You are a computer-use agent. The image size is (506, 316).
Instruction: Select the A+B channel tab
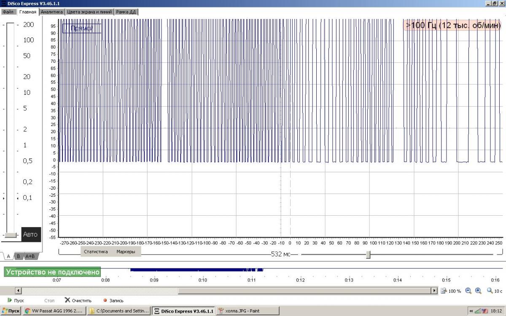30,256
